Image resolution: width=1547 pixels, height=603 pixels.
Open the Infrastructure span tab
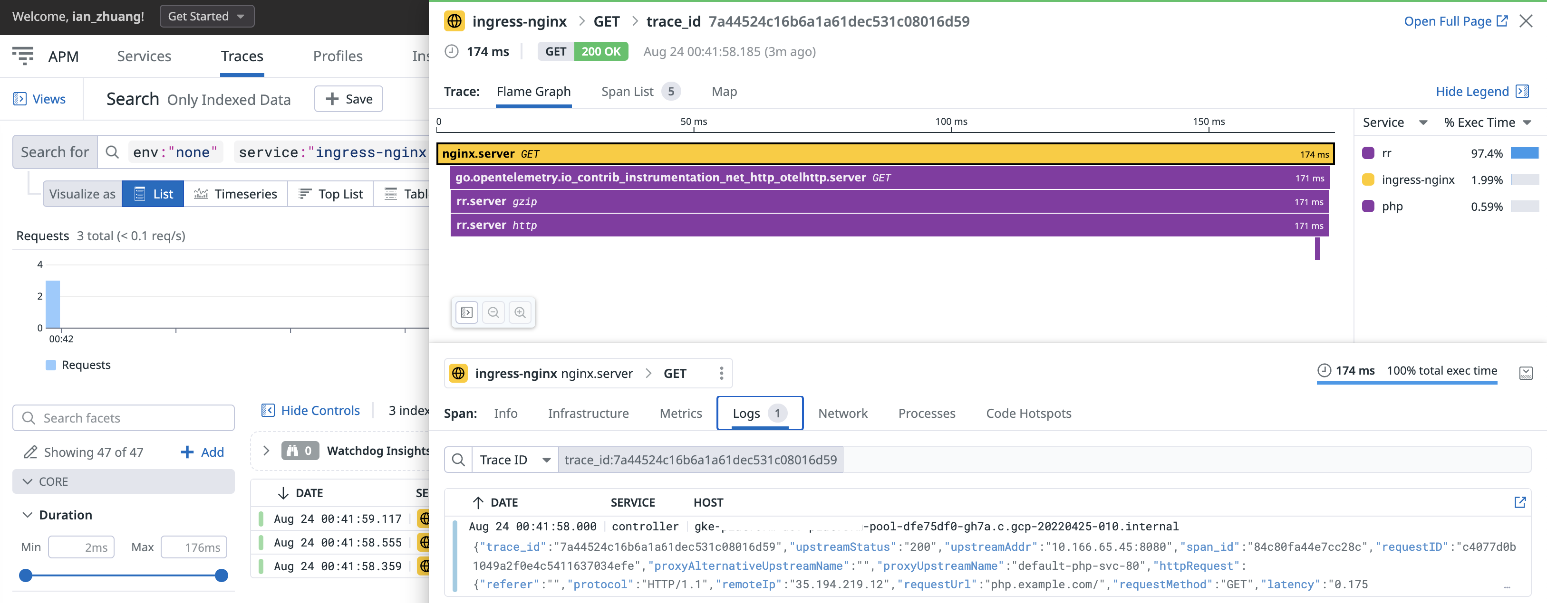[x=588, y=414]
